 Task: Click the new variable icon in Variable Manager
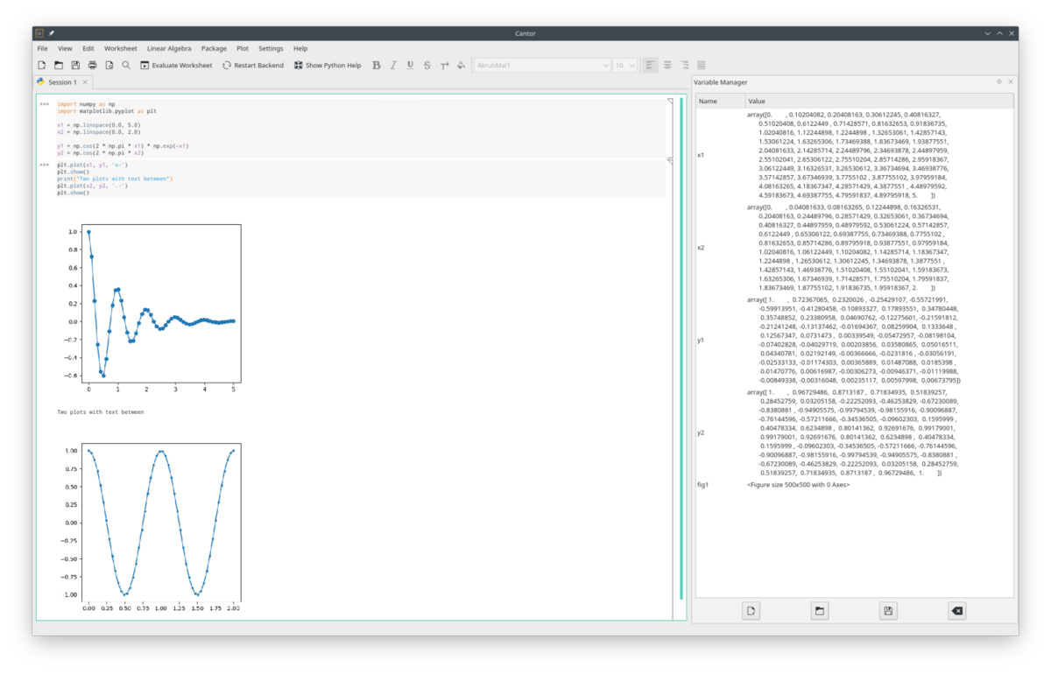click(751, 611)
